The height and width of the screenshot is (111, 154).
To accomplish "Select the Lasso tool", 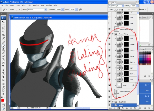I will [3, 28].
